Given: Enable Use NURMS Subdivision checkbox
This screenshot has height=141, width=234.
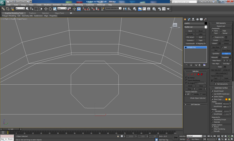Looking at the screenshot, I should pyautogui.click(x=212, y=94).
